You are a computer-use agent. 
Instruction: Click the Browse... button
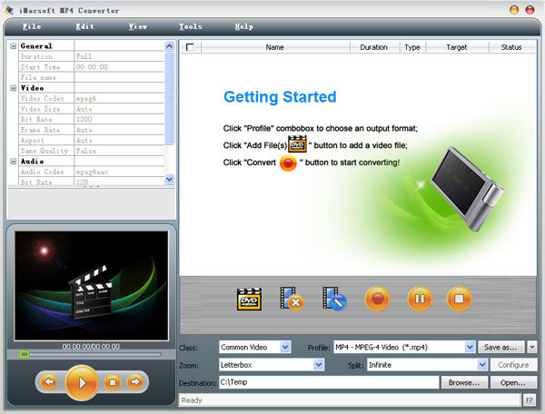coord(463,383)
